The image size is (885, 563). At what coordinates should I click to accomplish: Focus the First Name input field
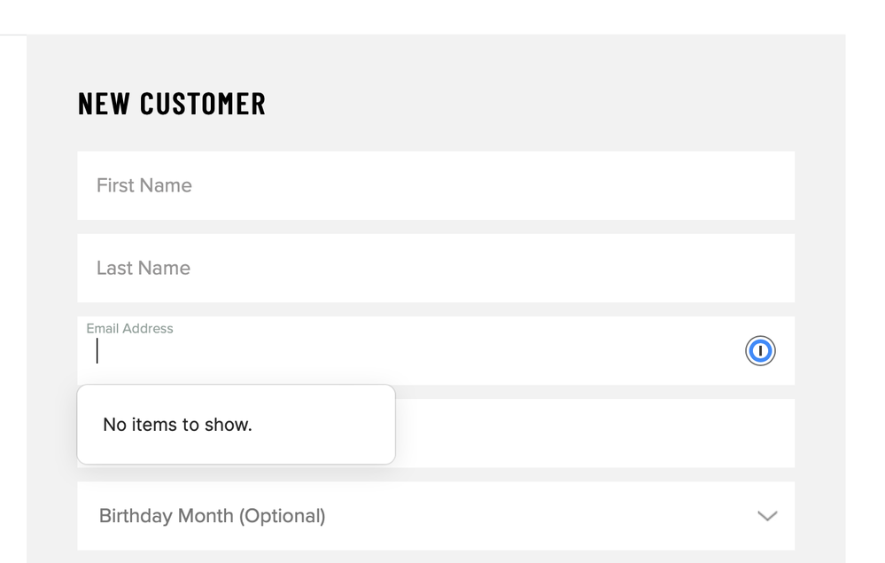tap(435, 185)
